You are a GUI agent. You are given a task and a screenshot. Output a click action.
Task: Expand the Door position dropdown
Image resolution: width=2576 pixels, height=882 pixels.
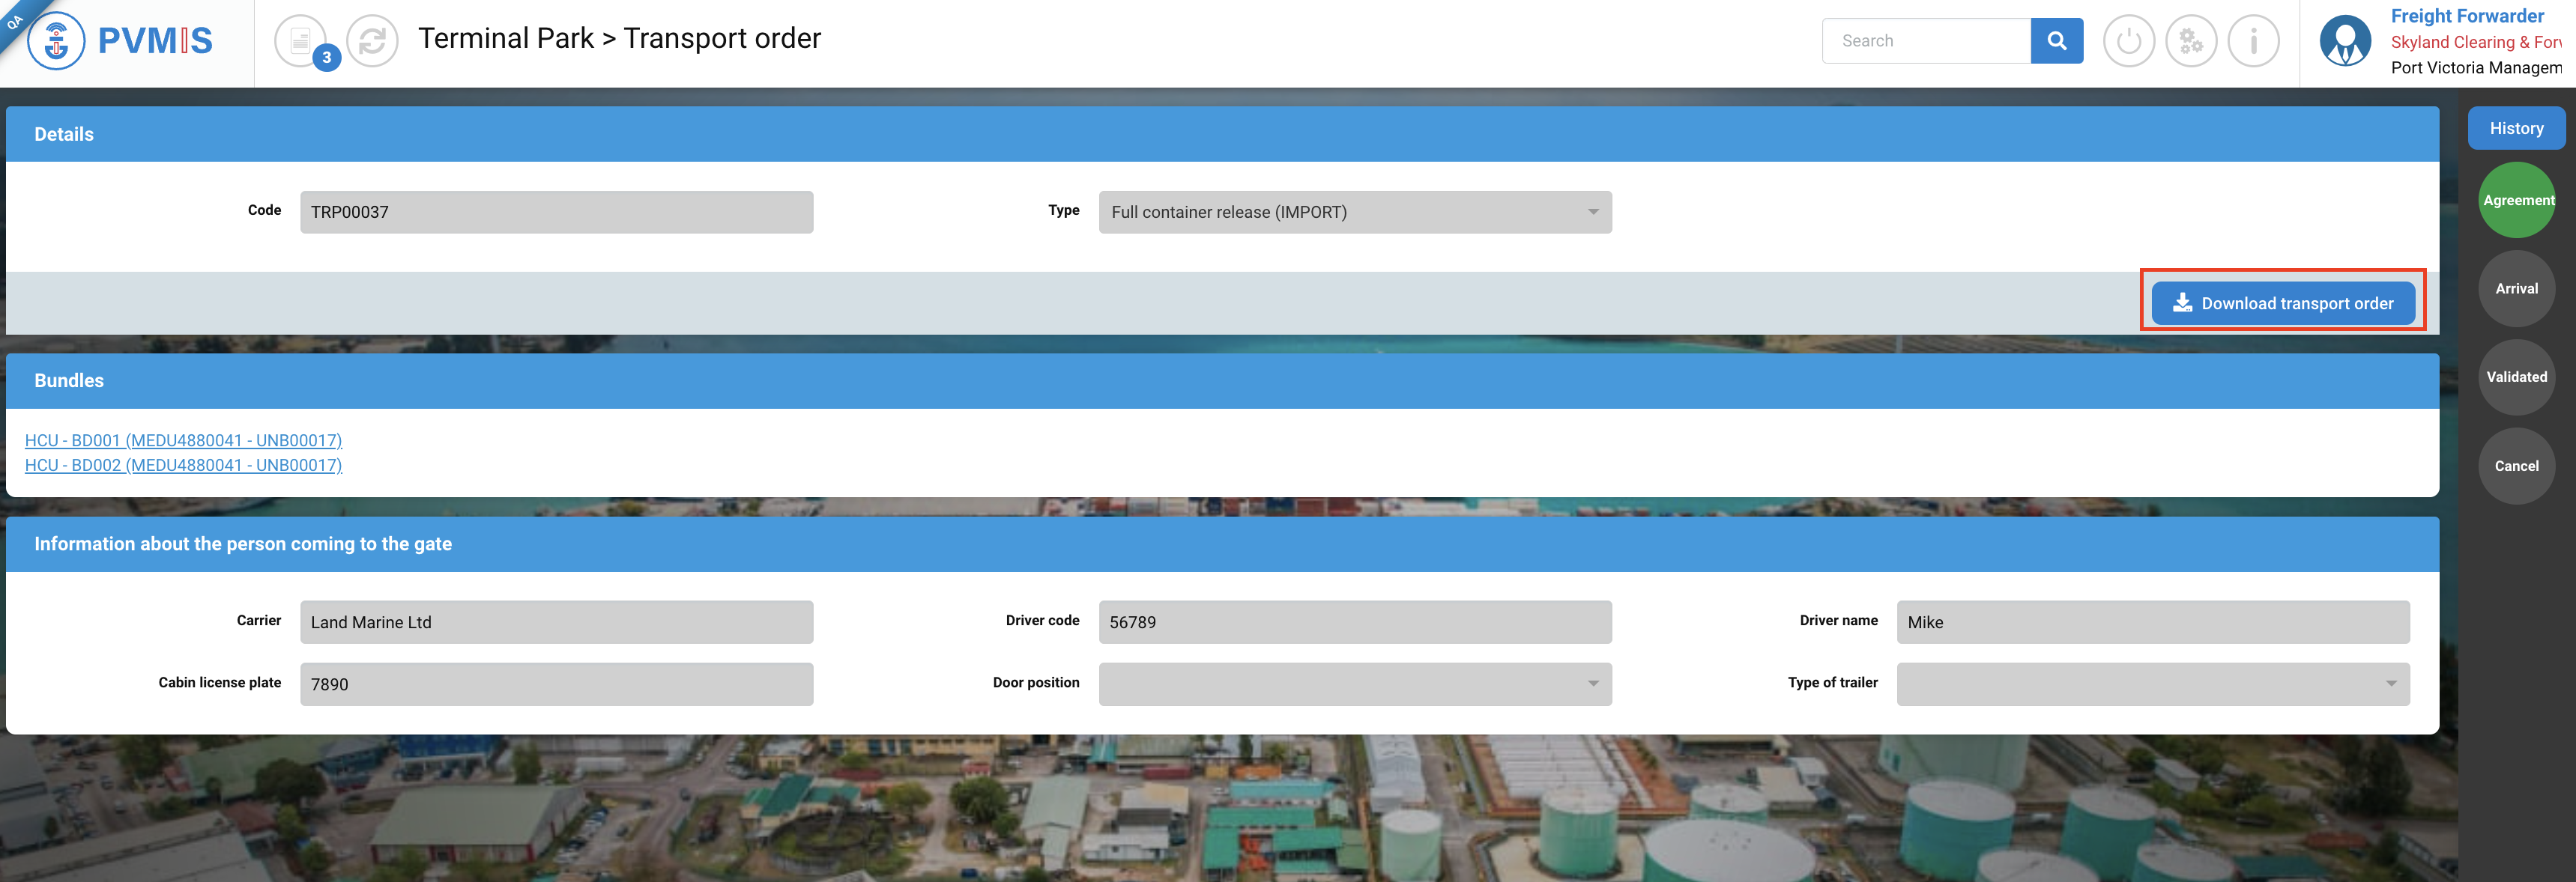1354,684
